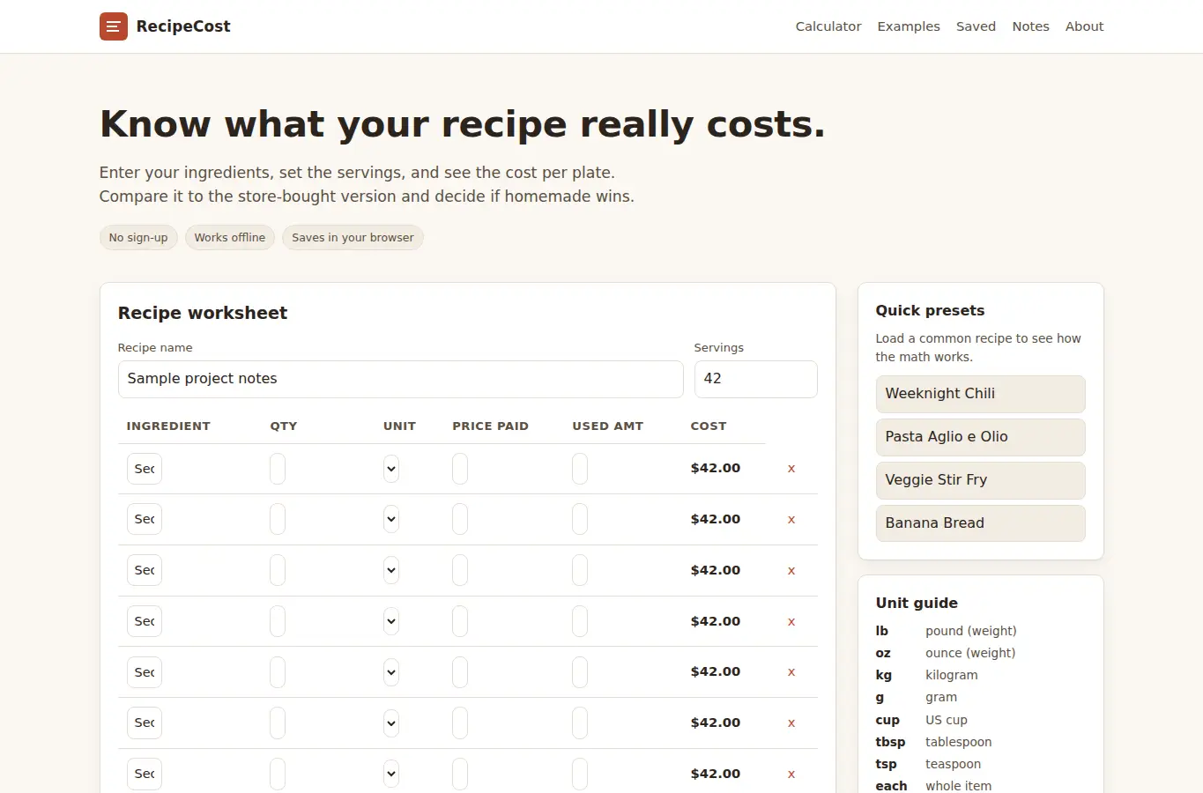Image resolution: width=1203 pixels, height=793 pixels.
Task: Remove the third ingredient row
Action: [791, 571]
